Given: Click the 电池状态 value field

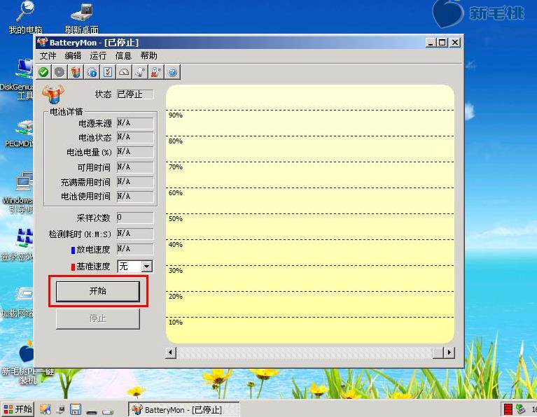Looking at the screenshot, I should pos(135,137).
